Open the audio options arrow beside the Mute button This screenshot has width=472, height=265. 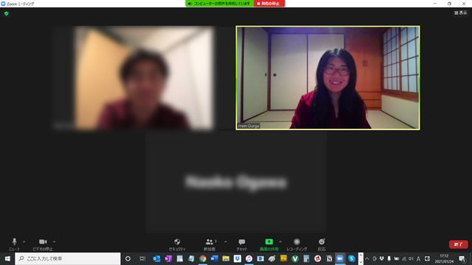click(x=24, y=241)
